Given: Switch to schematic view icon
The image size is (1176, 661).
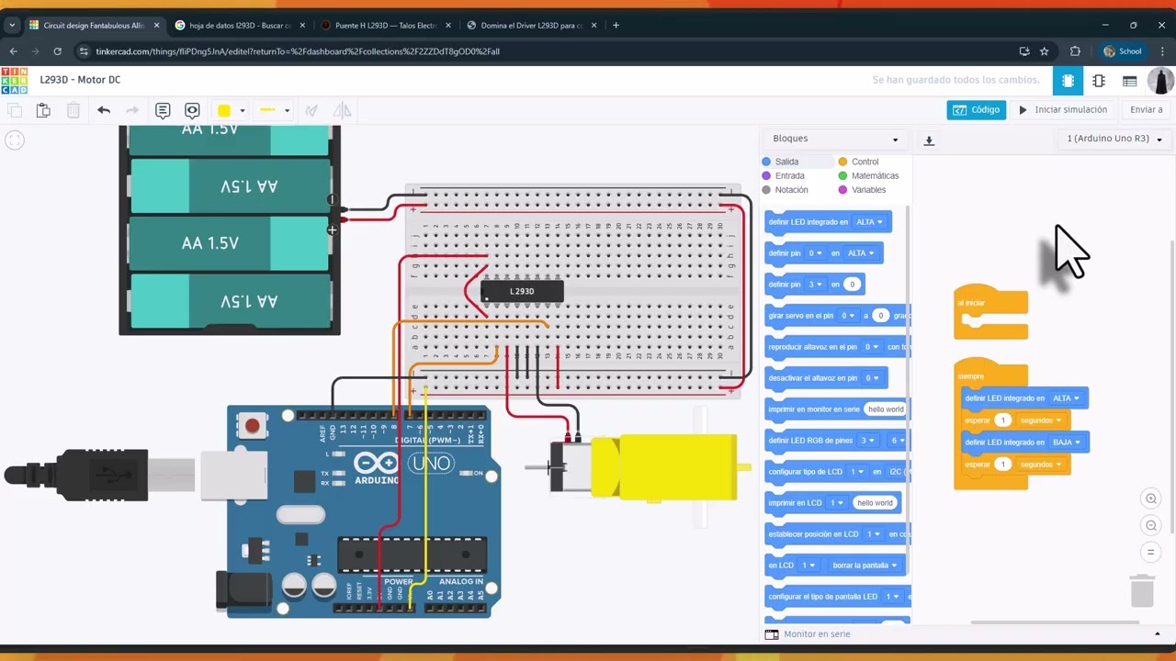Looking at the screenshot, I should 1099,81.
